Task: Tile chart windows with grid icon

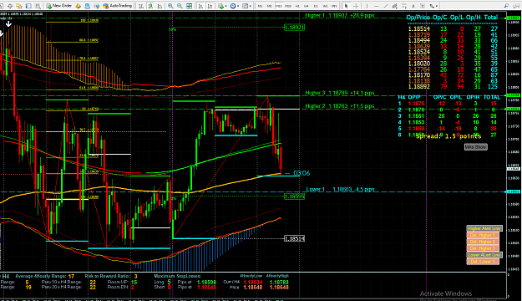Action: 189,6
